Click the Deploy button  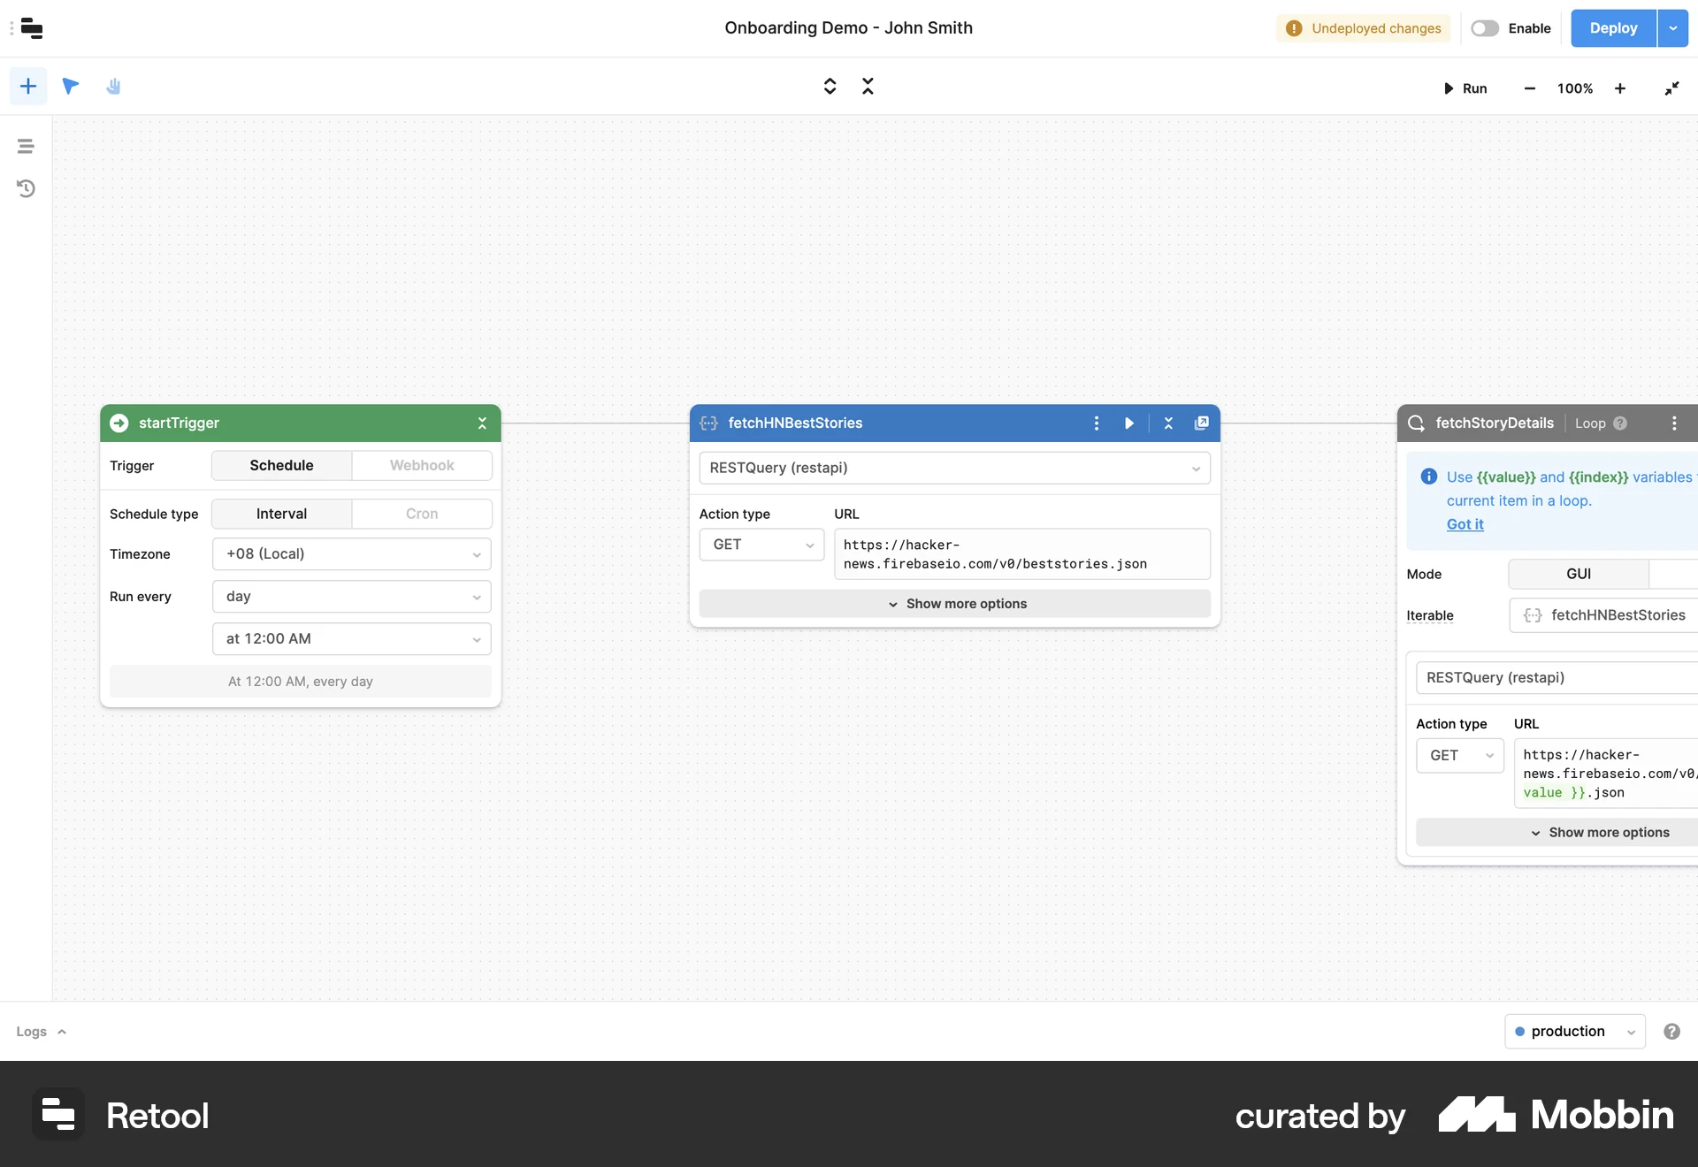[1613, 27]
